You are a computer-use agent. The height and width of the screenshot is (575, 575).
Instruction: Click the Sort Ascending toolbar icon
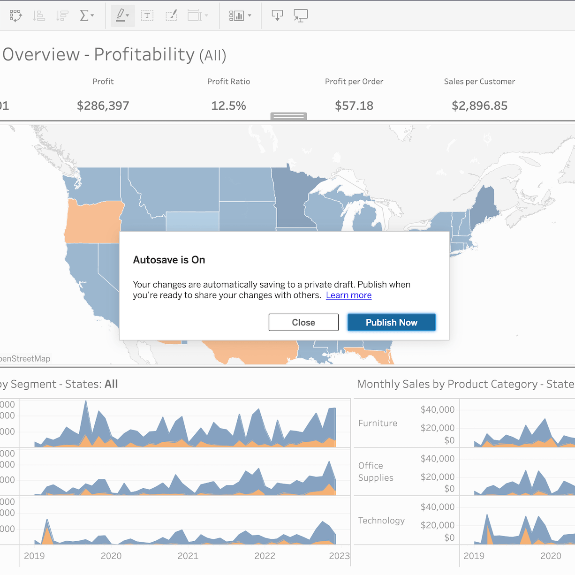[x=39, y=16]
